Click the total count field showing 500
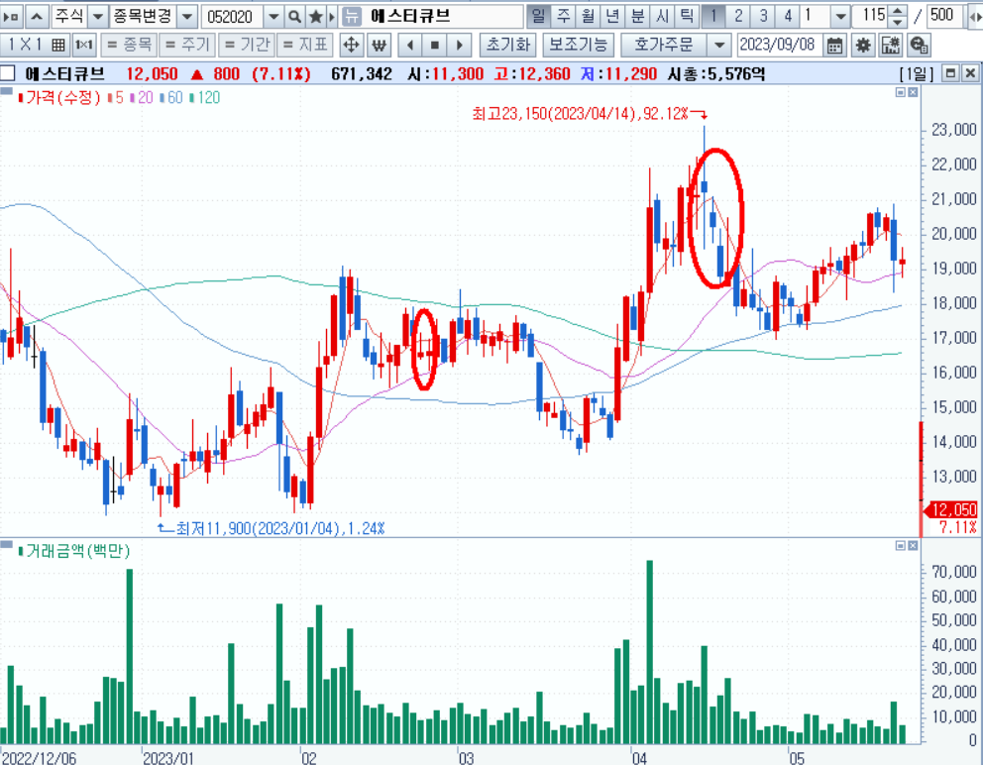This screenshot has height=765, width=983. click(944, 16)
